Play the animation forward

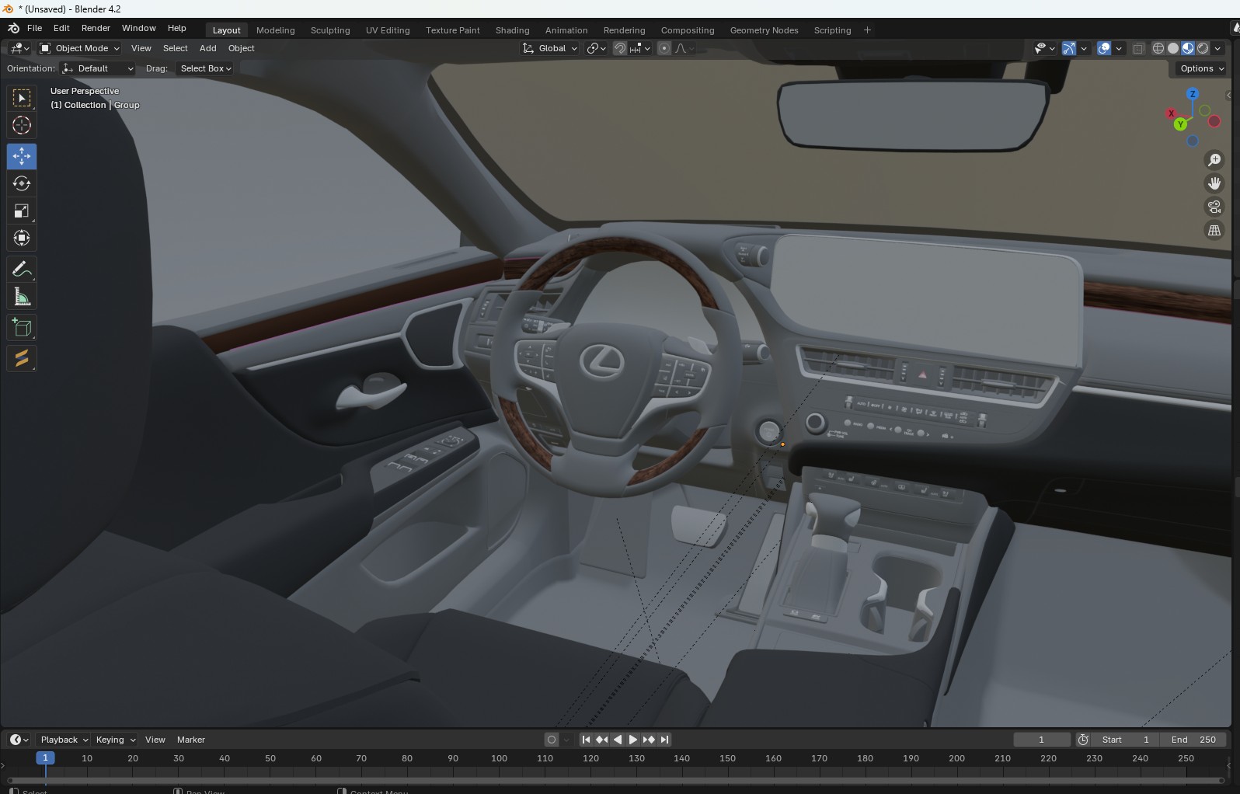pyautogui.click(x=632, y=740)
